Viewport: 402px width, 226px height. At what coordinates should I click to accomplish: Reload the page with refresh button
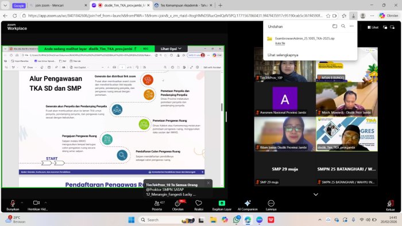pyautogui.click(x=14, y=16)
